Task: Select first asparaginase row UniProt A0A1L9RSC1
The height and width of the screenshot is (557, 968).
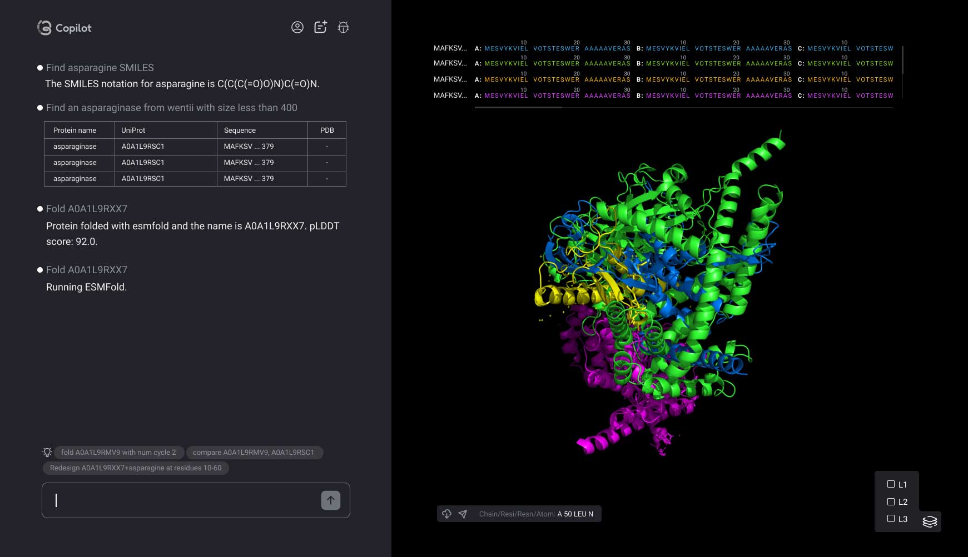Action: tap(143, 147)
